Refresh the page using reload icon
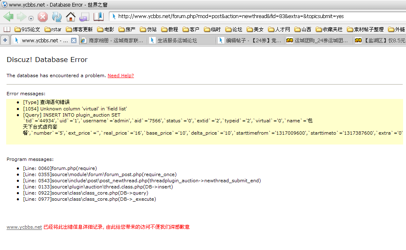 click(x=56, y=17)
